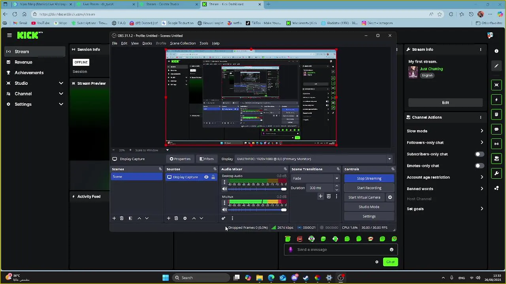
Task: Enable Subscribers-only chat switch
Action: coord(479,154)
